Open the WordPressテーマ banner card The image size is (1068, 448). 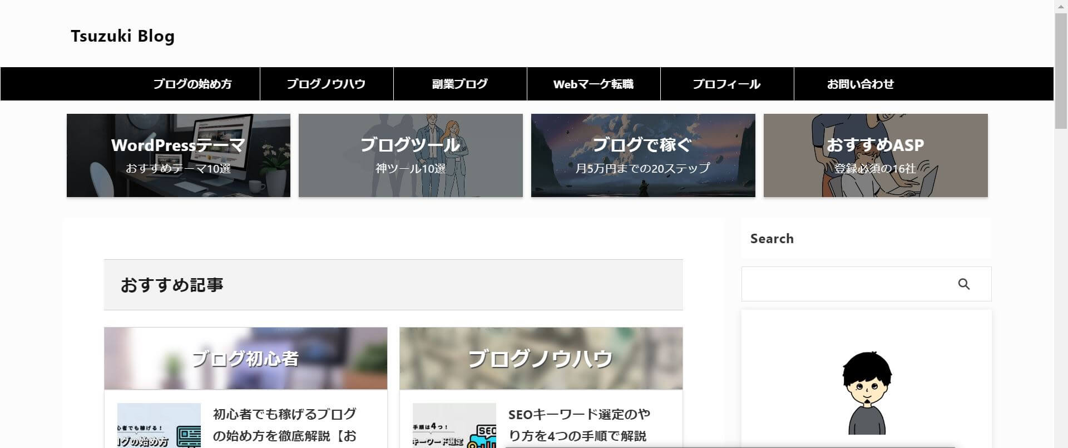coord(178,155)
